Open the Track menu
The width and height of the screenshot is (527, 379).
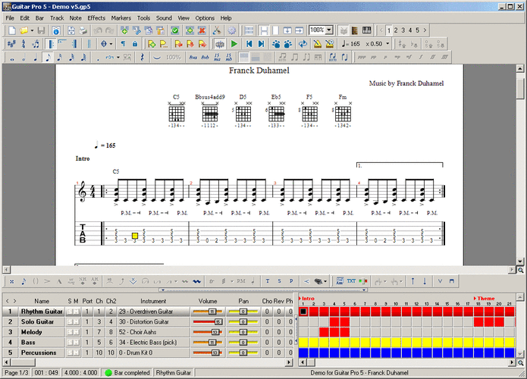(57, 18)
